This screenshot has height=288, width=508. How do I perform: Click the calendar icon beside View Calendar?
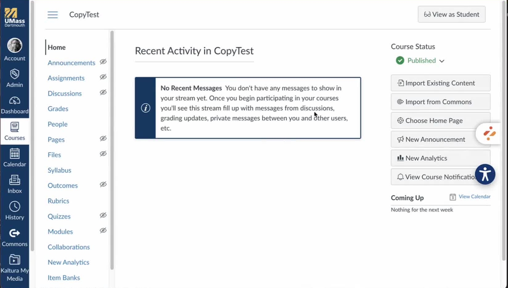tap(452, 197)
